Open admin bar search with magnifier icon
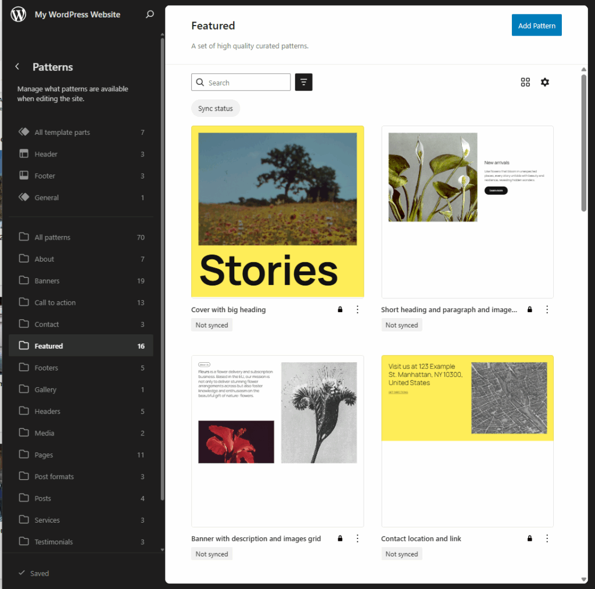The width and height of the screenshot is (595, 589). pyautogui.click(x=150, y=14)
